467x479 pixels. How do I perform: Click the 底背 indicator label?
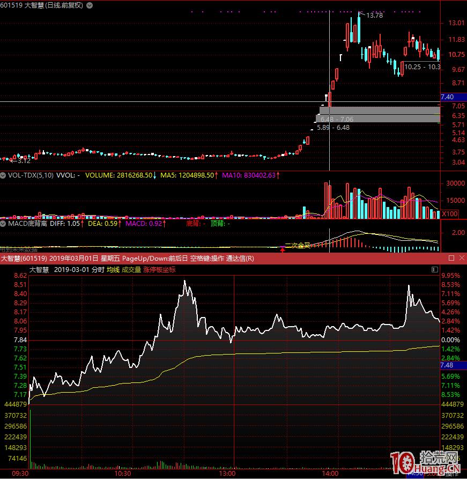click(196, 224)
